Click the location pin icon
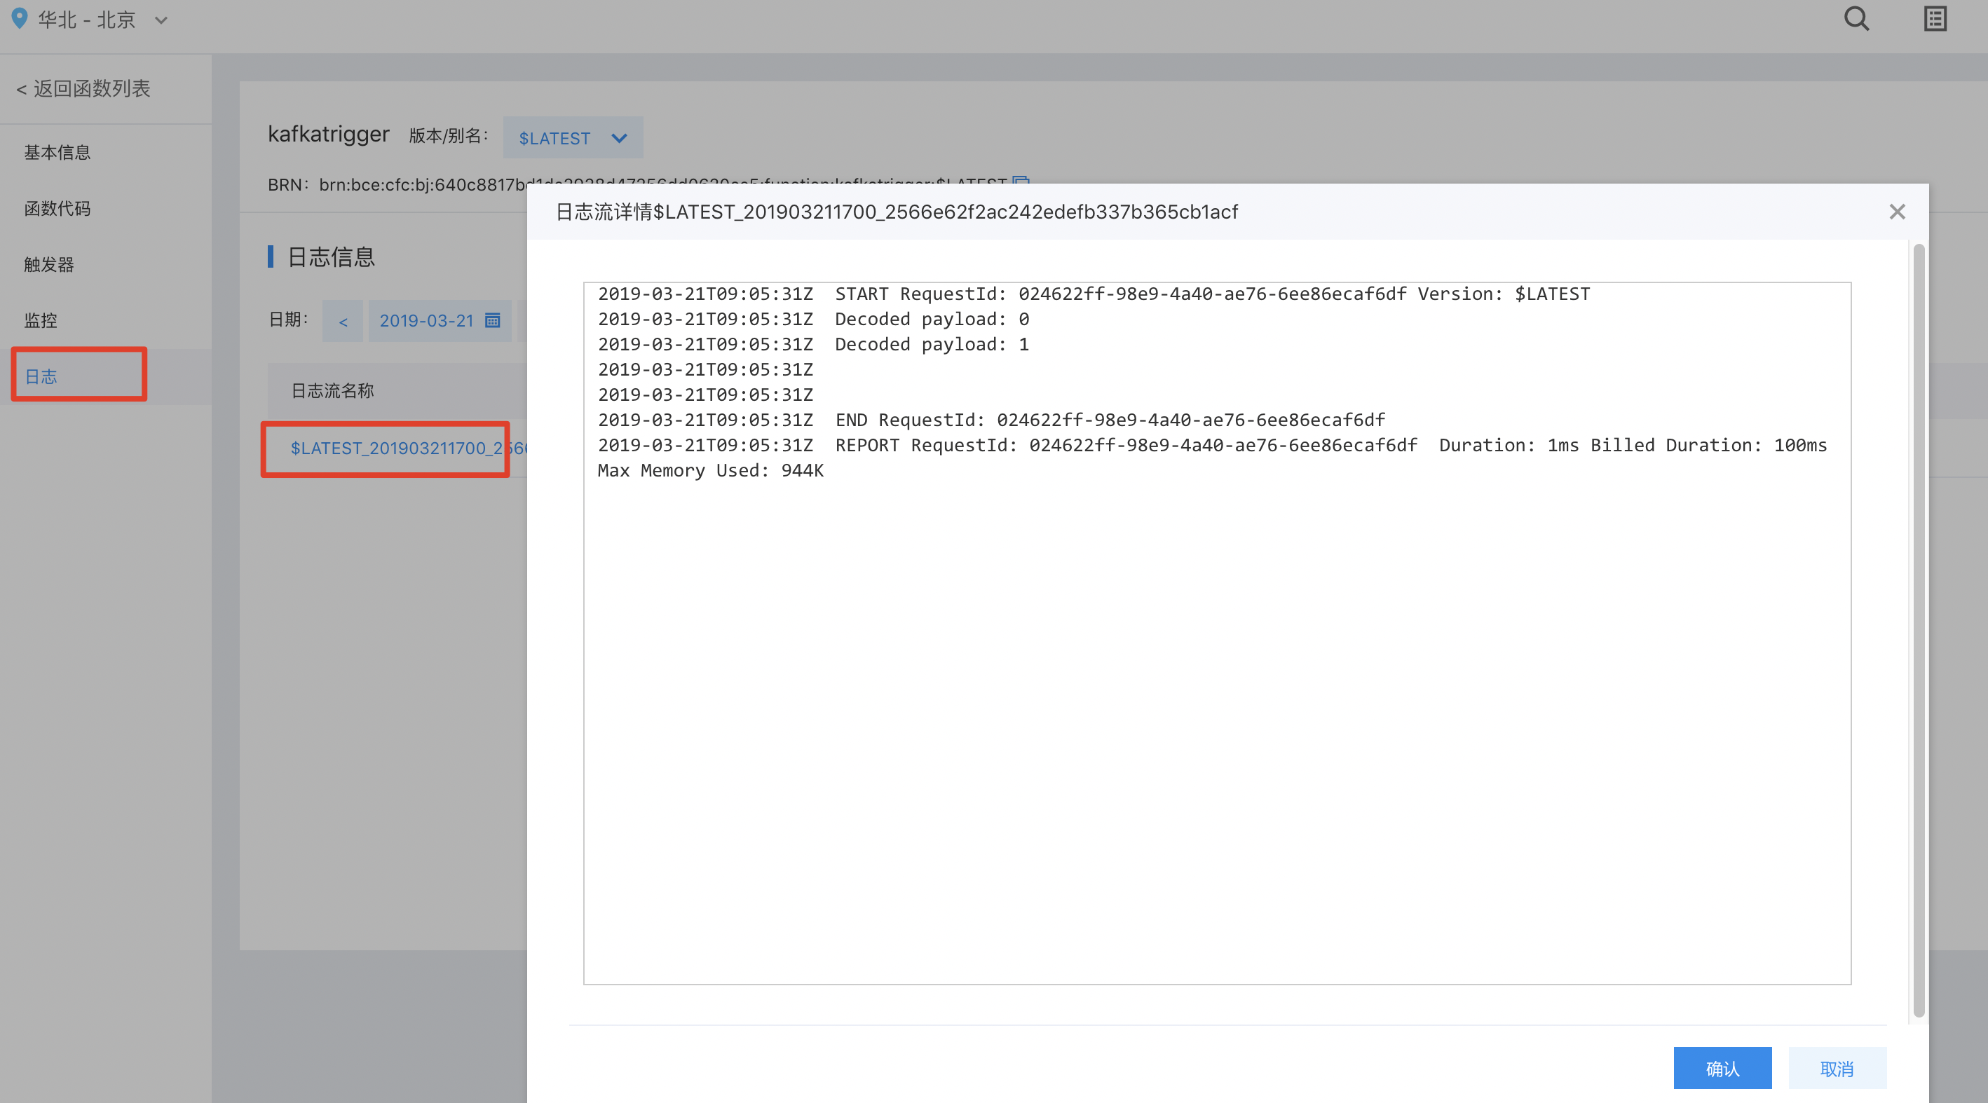The width and height of the screenshot is (1988, 1103). click(20, 18)
